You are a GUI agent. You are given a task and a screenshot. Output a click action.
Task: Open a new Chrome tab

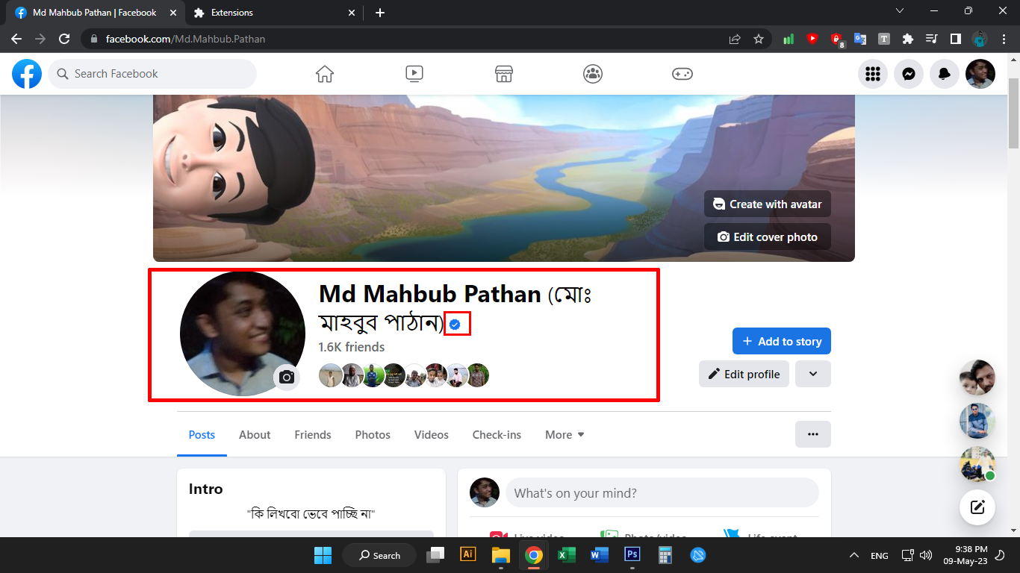[380, 13]
